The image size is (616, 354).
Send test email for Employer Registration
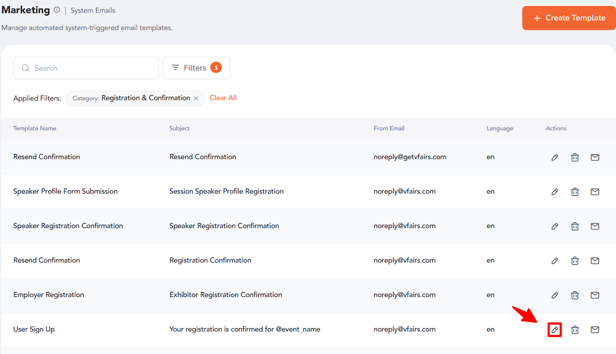click(595, 295)
